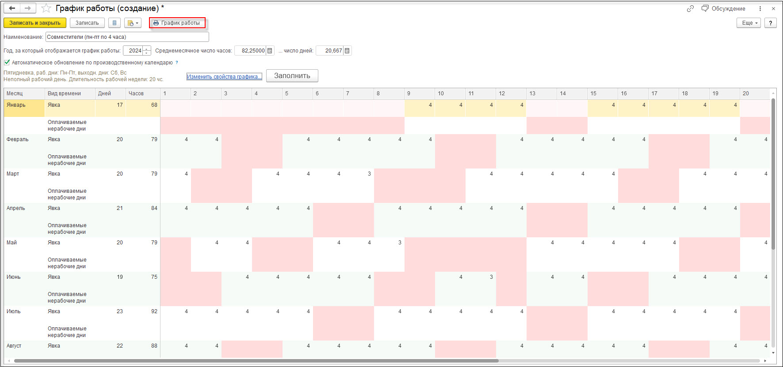Click vertical scrollbar down arrow
The image size is (783, 367).
[x=773, y=352]
